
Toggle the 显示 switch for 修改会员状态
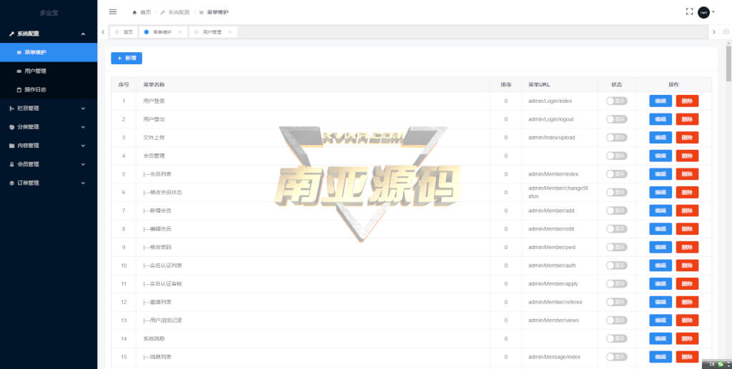tap(616, 193)
